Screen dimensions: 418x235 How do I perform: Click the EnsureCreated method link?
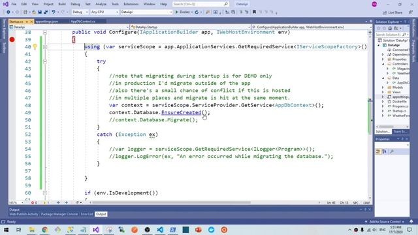[182, 112]
